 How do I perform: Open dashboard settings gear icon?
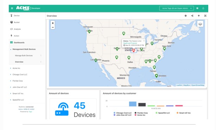coord(185,16)
